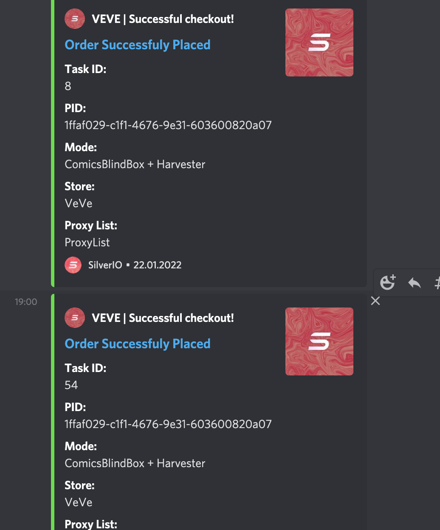440x530 pixels.
Task: Click the author avatar in Task 54 embed header
Action: coord(75,318)
